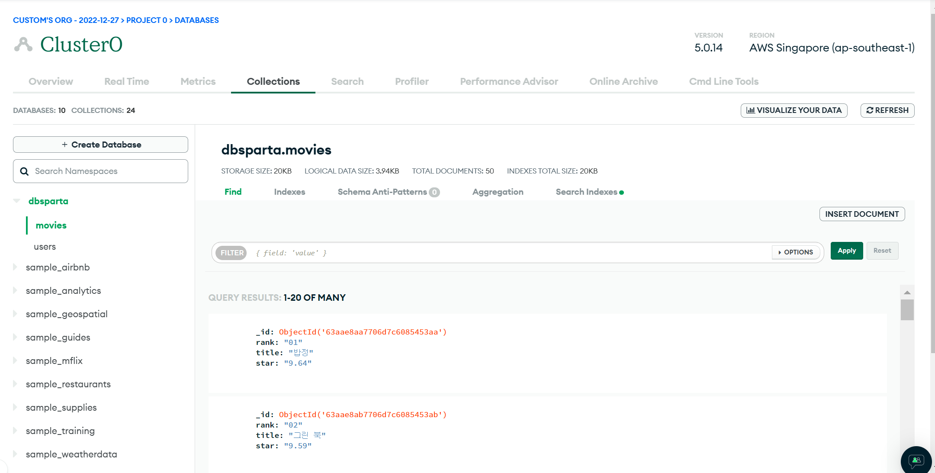Open the Online Archive tab

pos(623,81)
